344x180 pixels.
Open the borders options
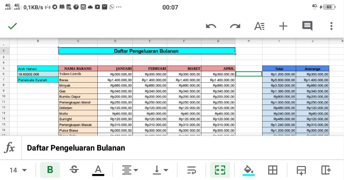pyautogui.click(x=273, y=170)
